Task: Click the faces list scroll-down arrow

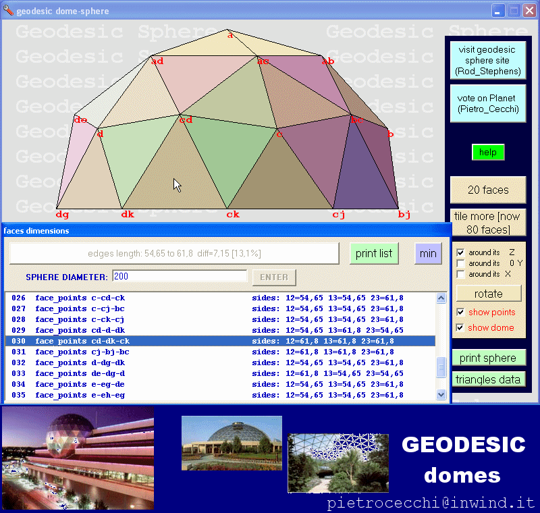Action: 441,395
